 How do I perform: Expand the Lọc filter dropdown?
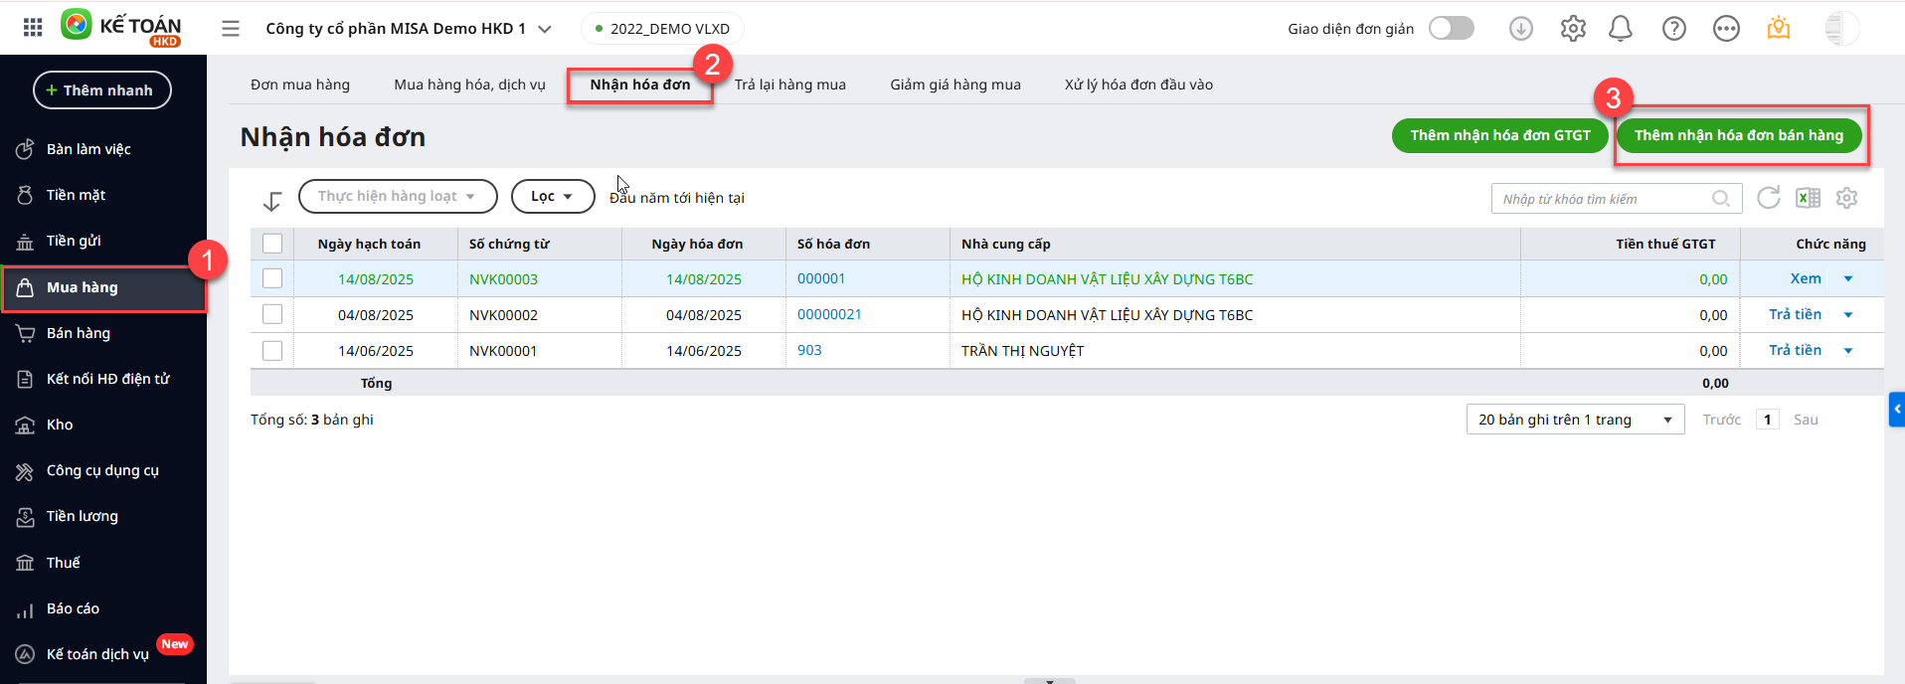552,197
